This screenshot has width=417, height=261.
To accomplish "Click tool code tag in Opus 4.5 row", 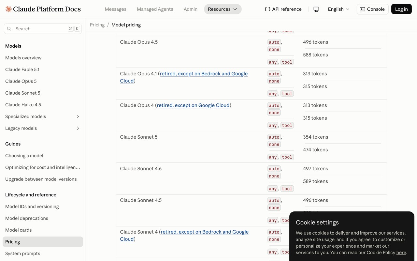I will click(x=287, y=62).
